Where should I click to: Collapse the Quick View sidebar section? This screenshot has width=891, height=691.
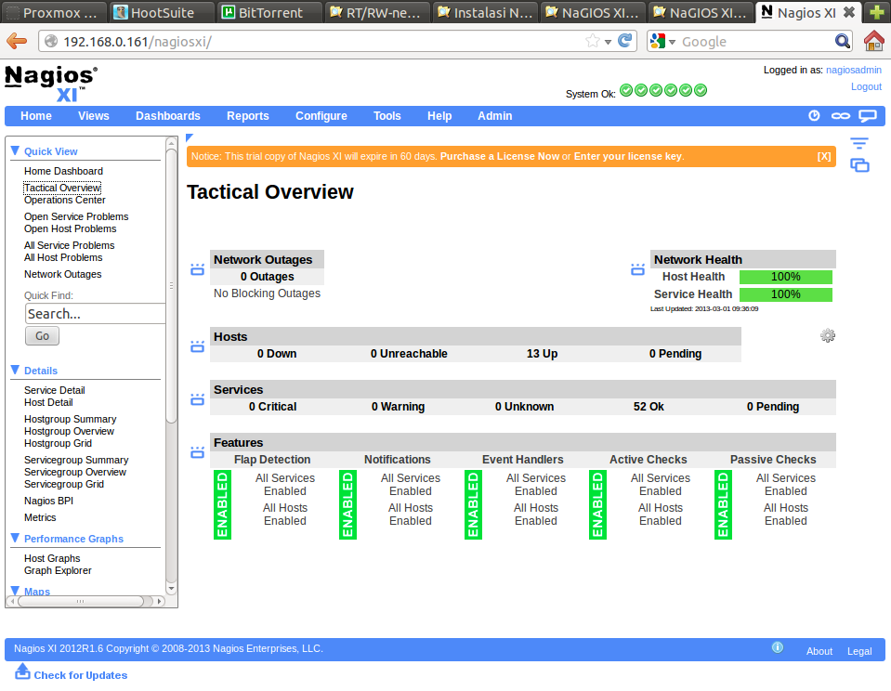(x=15, y=150)
